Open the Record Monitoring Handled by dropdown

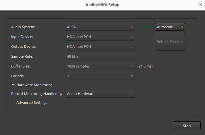[x=100, y=94]
